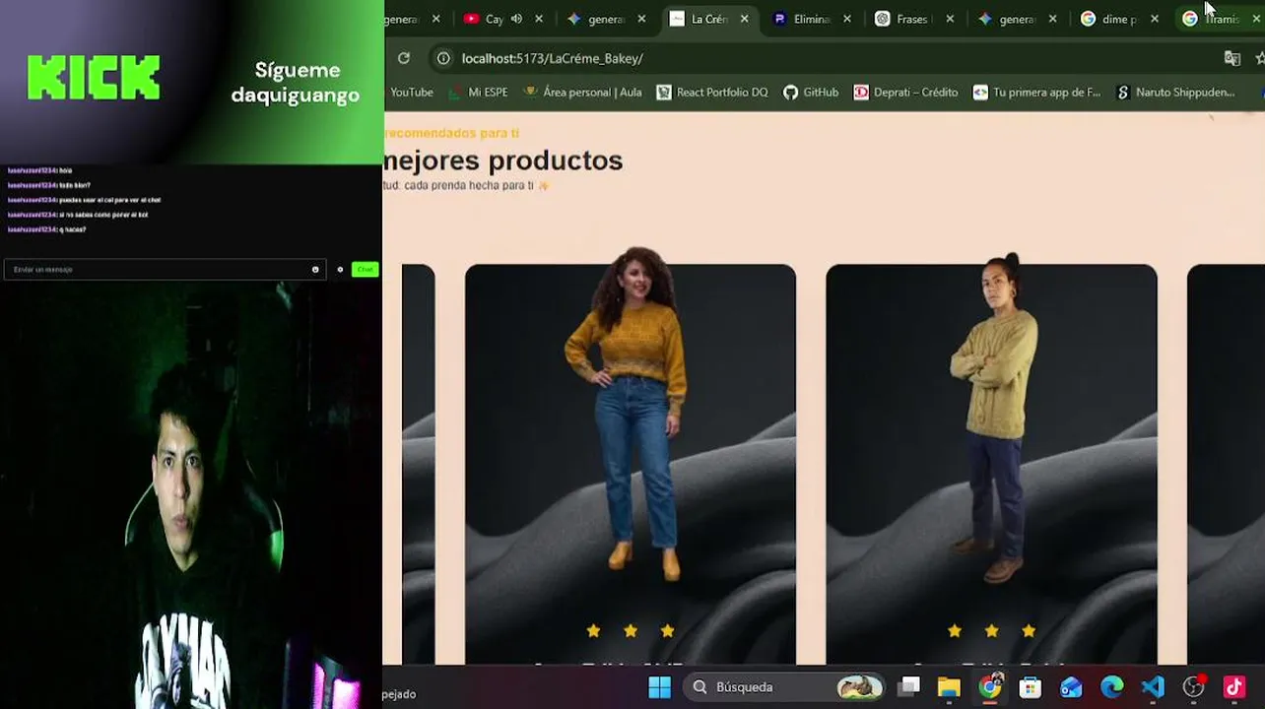Open the Mi ESPE bookmark
This screenshot has height=709, width=1265.
[478, 93]
